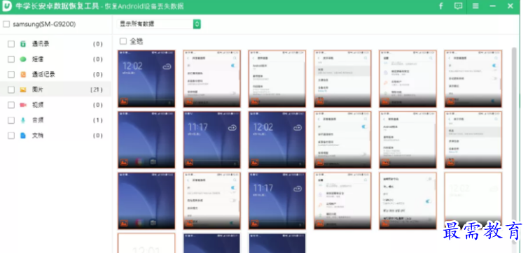528x253 pixels.
Task: Select the 文档 category label
Action: pos(37,136)
